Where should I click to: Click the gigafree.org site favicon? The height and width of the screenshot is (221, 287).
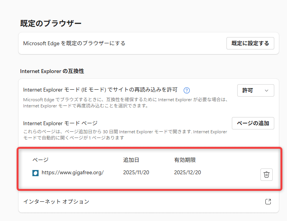click(35, 173)
